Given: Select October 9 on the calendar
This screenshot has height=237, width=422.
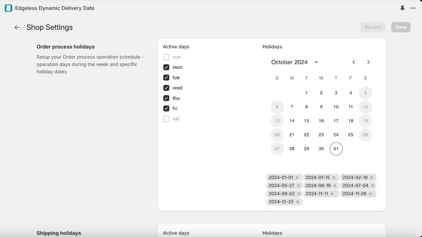Looking at the screenshot, I should pyautogui.click(x=321, y=107).
